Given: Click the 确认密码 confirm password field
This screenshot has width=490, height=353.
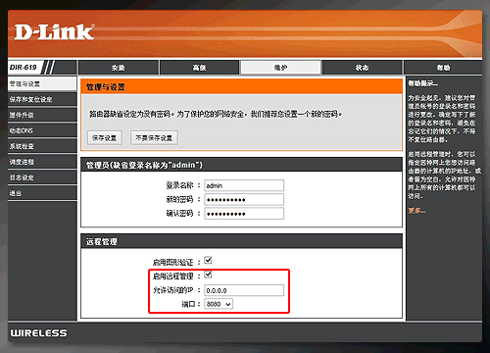Looking at the screenshot, I should (244, 214).
